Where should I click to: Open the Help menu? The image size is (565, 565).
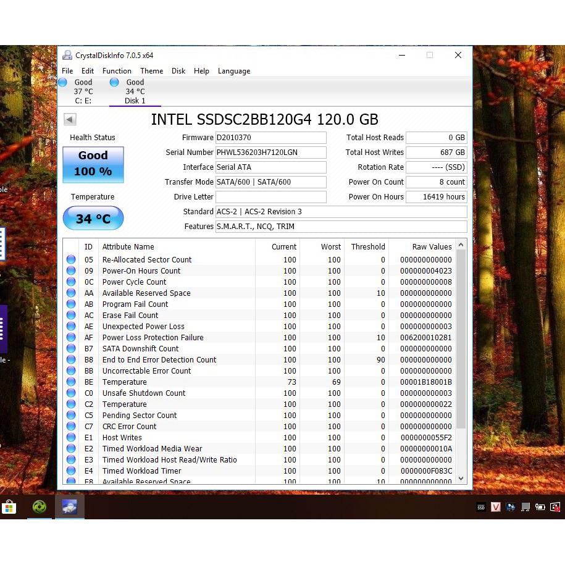[x=201, y=71]
